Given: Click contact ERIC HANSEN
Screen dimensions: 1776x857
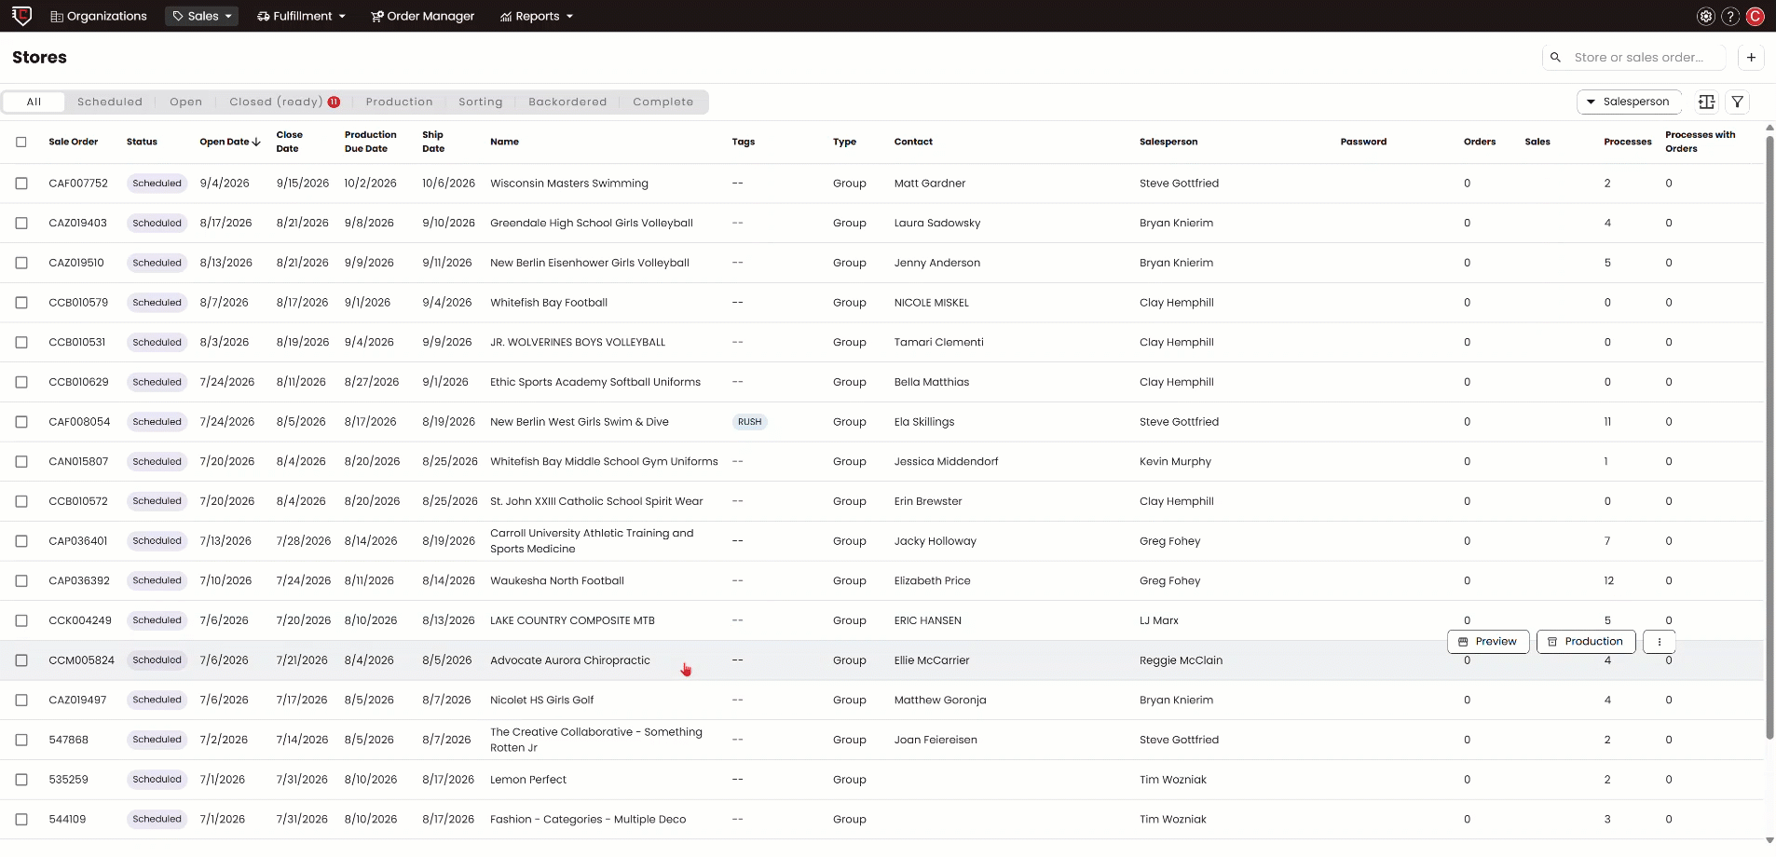Looking at the screenshot, I should [x=928, y=620].
